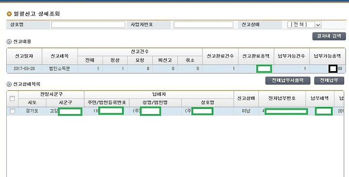
Task: Click the 결과내 검색 button
Action: pos(329,36)
